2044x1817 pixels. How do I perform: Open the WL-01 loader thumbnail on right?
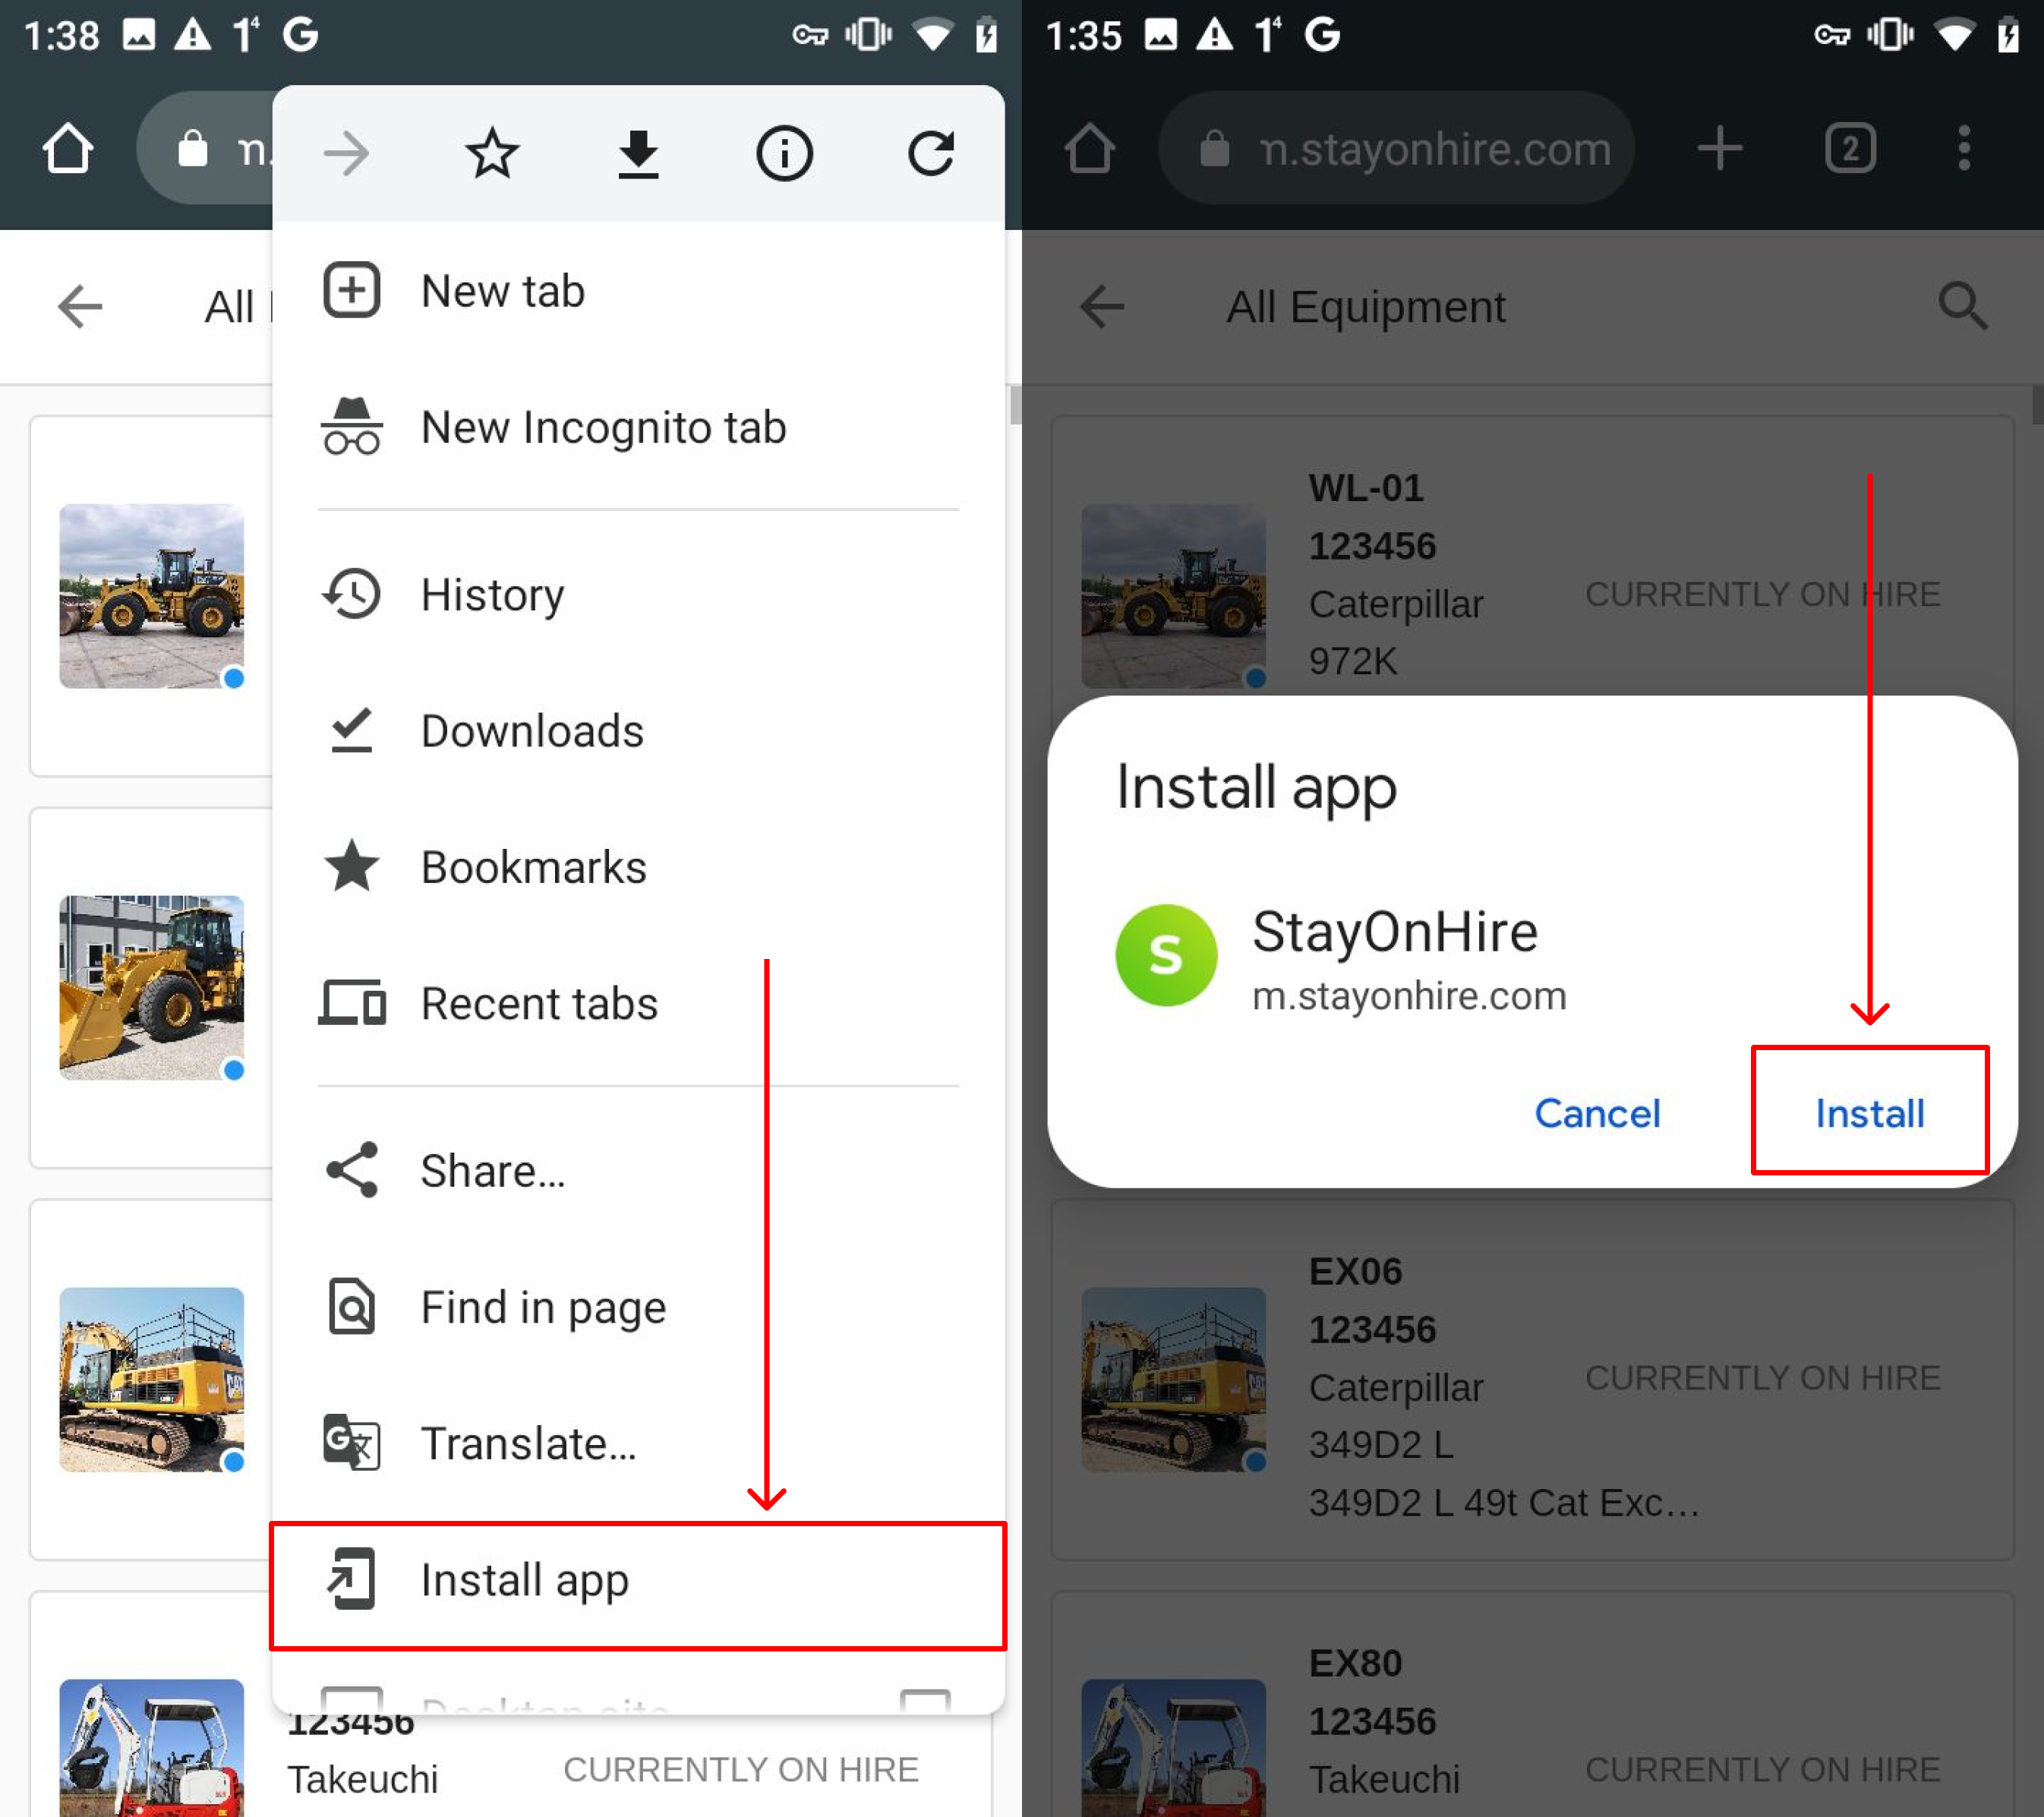pyautogui.click(x=1173, y=596)
